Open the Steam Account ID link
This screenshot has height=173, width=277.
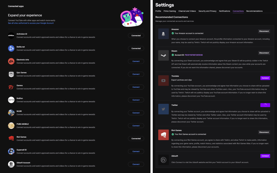point(194,55)
